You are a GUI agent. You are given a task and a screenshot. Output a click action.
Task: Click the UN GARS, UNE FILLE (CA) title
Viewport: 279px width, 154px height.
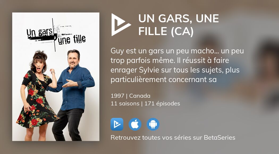tap(179, 25)
